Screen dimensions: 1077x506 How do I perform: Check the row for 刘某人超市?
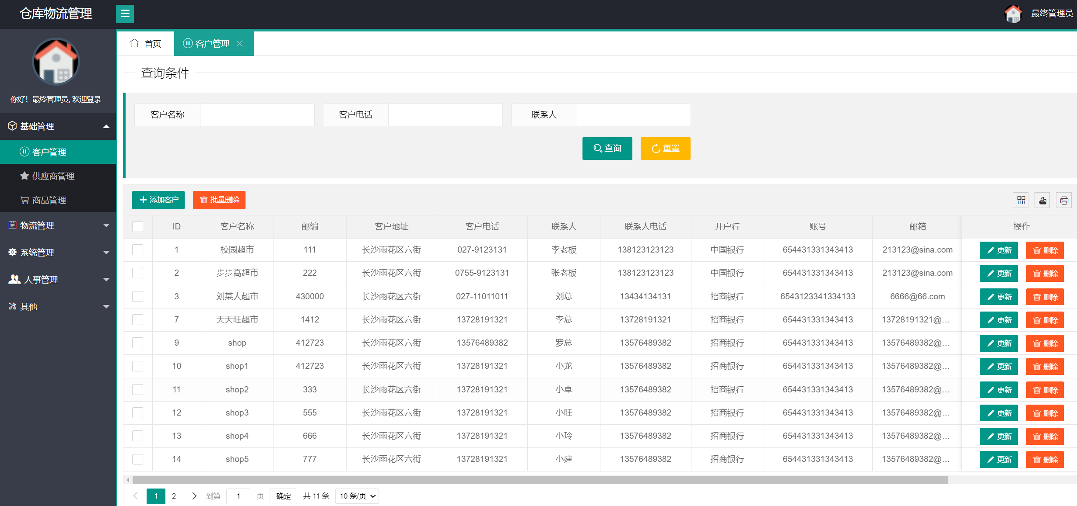tap(138, 296)
